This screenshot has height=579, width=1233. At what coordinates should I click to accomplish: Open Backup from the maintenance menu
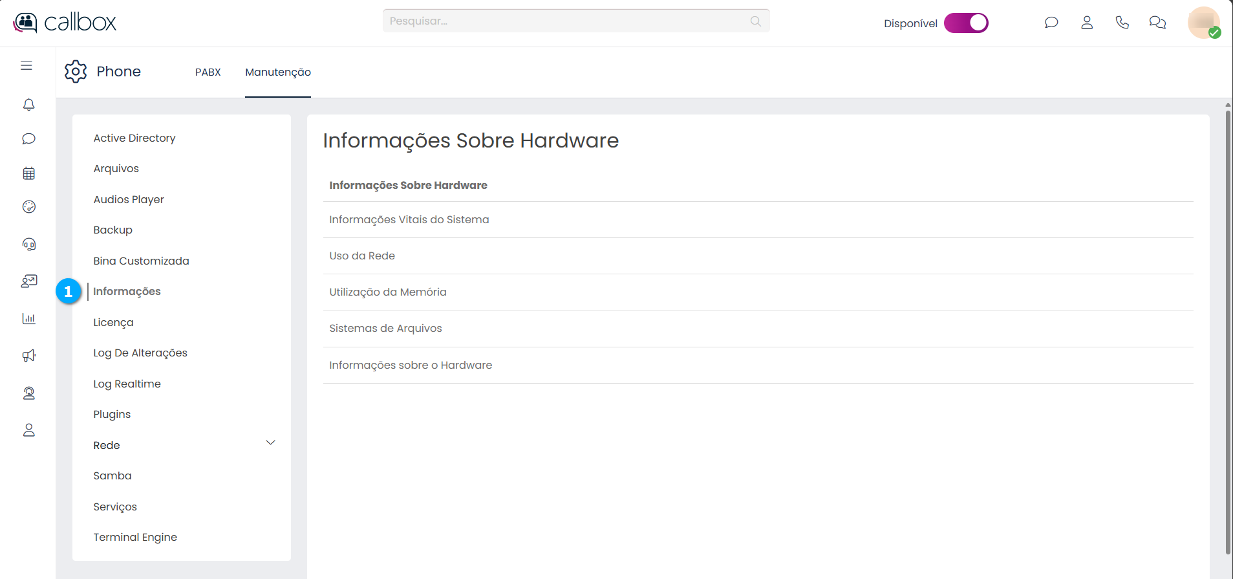click(x=113, y=230)
